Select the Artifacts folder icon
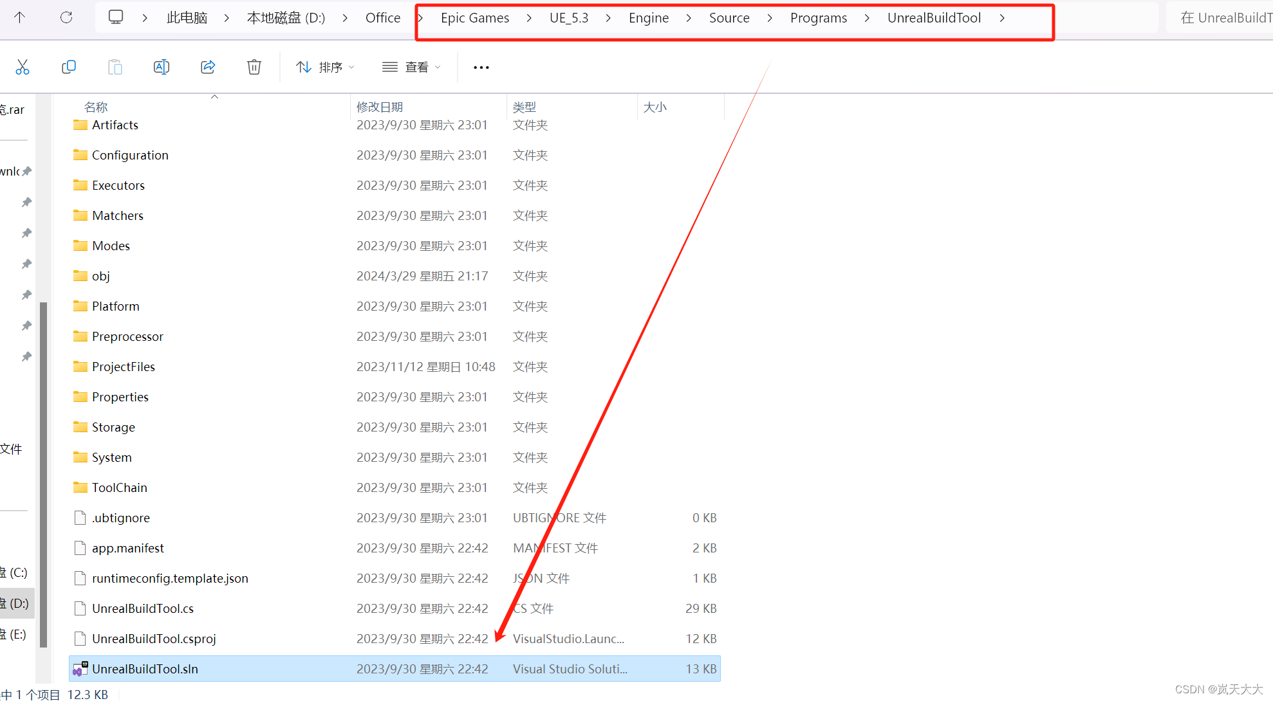The image size is (1273, 701). tap(80, 125)
